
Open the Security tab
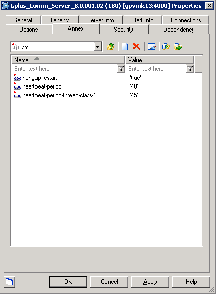(x=123, y=30)
